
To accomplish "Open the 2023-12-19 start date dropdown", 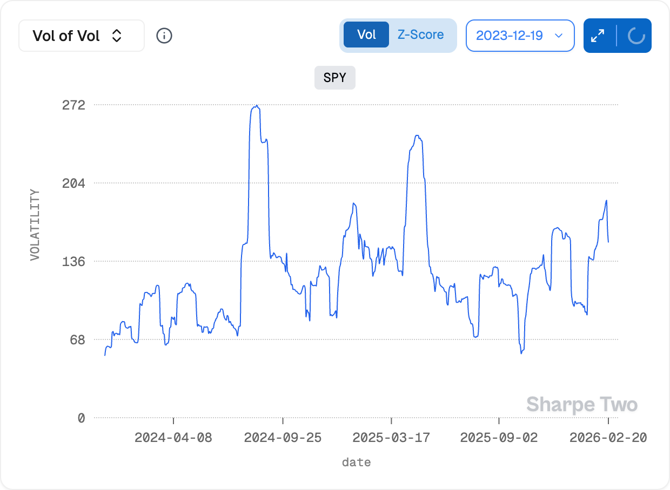I will tap(519, 36).
